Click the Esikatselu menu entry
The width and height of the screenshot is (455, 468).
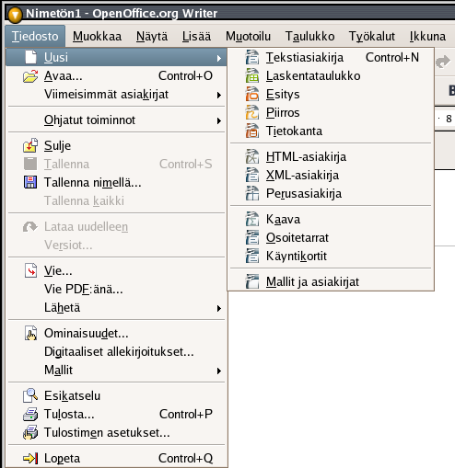point(117,395)
